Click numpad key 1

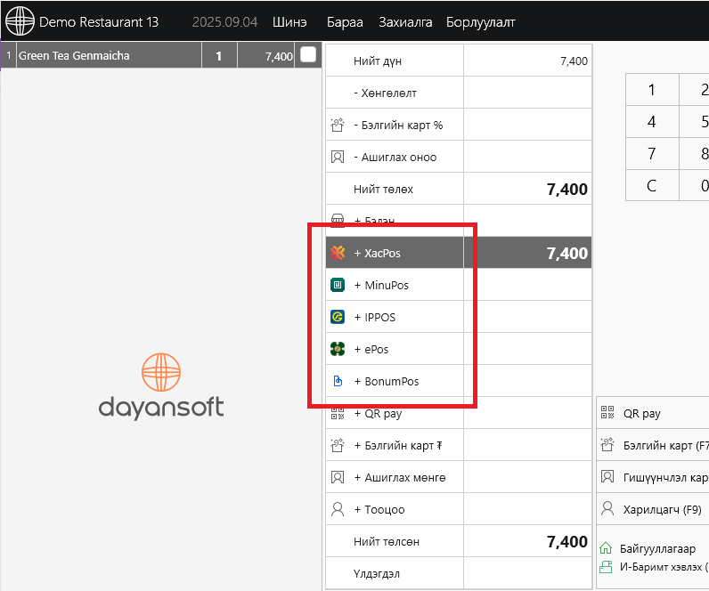pyautogui.click(x=652, y=90)
